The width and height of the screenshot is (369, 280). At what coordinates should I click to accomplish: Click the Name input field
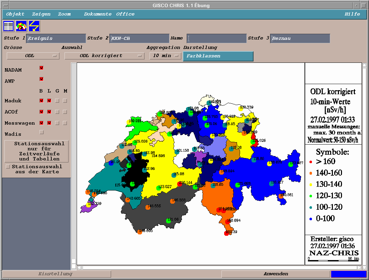click(217, 39)
